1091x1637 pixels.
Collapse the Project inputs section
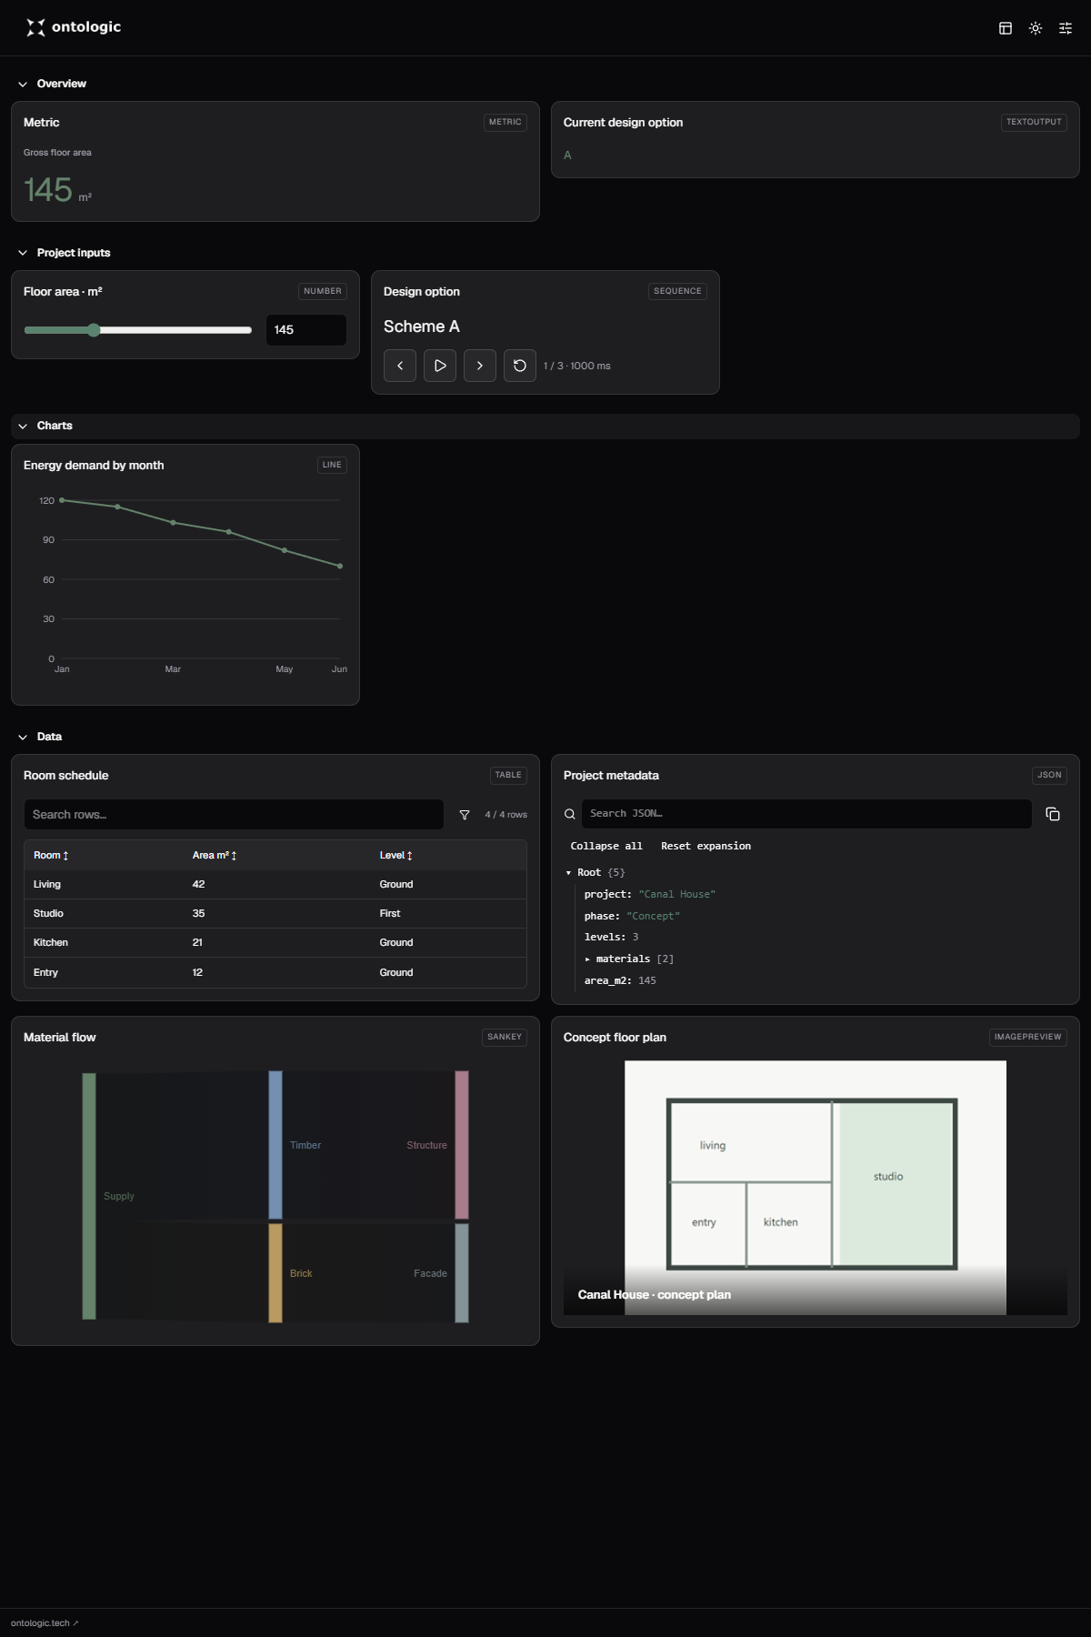pos(23,253)
